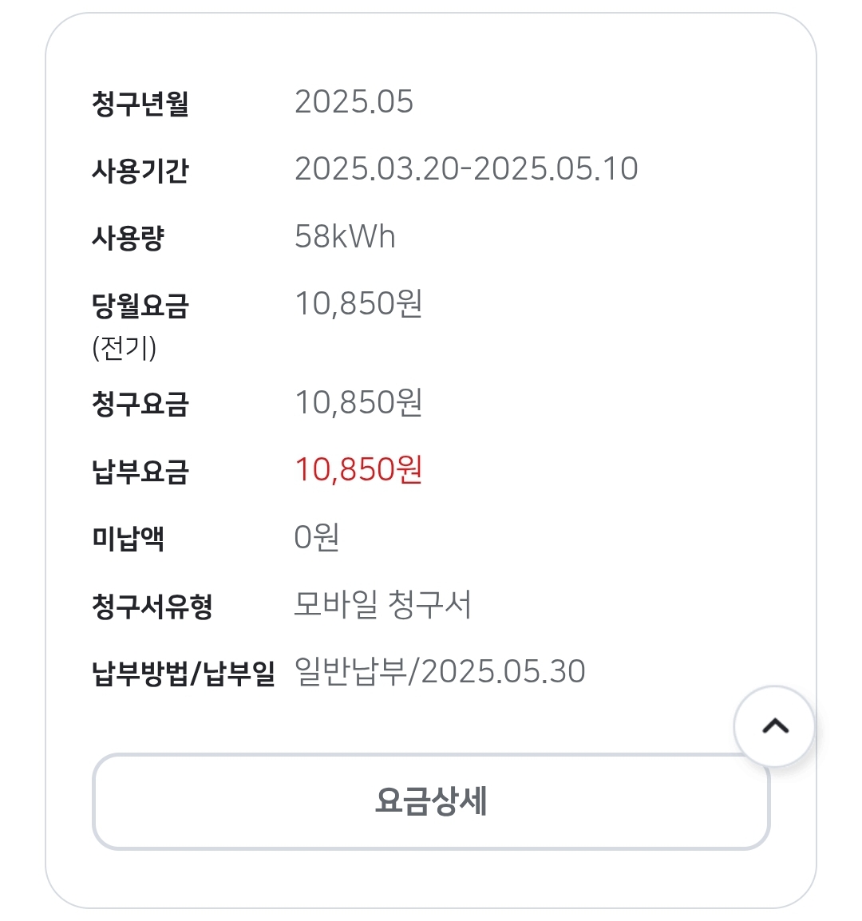Select the 당월요금 label
862x921 pixels.
pyautogui.click(x=140, y=306)
